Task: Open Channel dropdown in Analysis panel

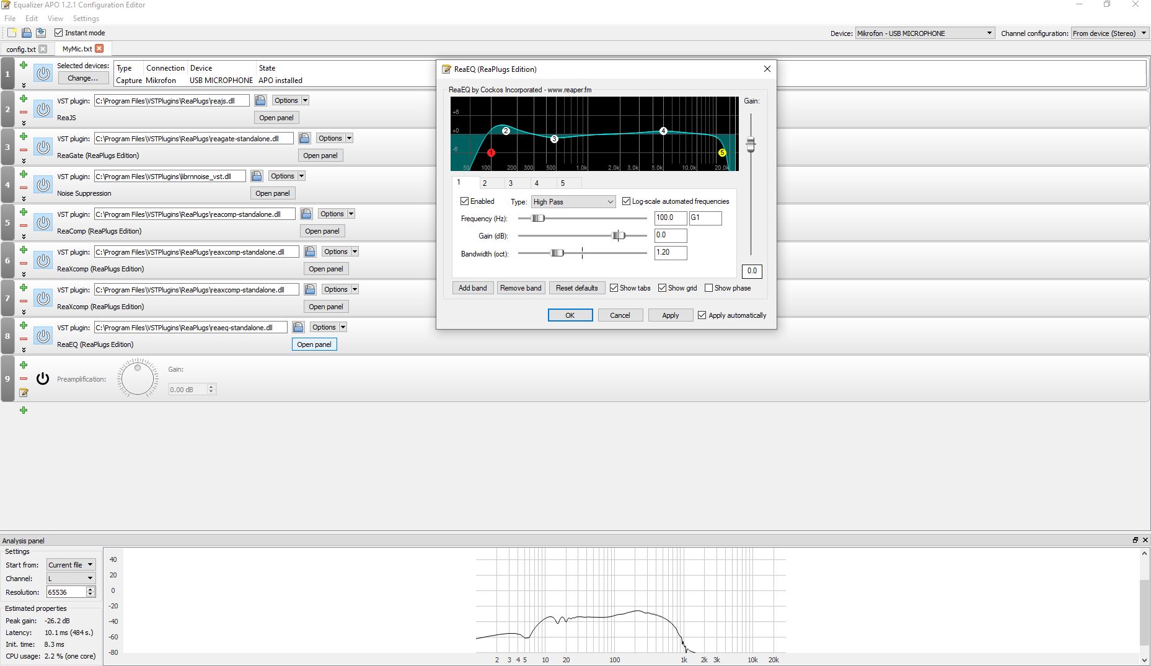Action: [x=71, y=579]
